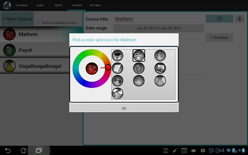Click the red handle on the color wheel
248x155 pixels.
click(x=108, y=67)
